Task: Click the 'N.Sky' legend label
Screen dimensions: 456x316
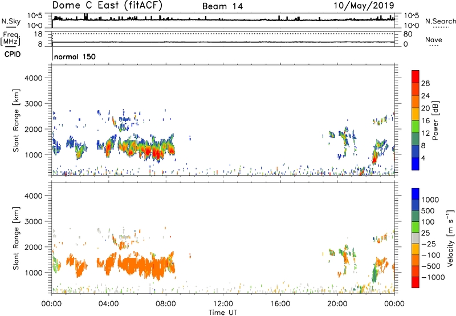Action: tap(11, 21)
